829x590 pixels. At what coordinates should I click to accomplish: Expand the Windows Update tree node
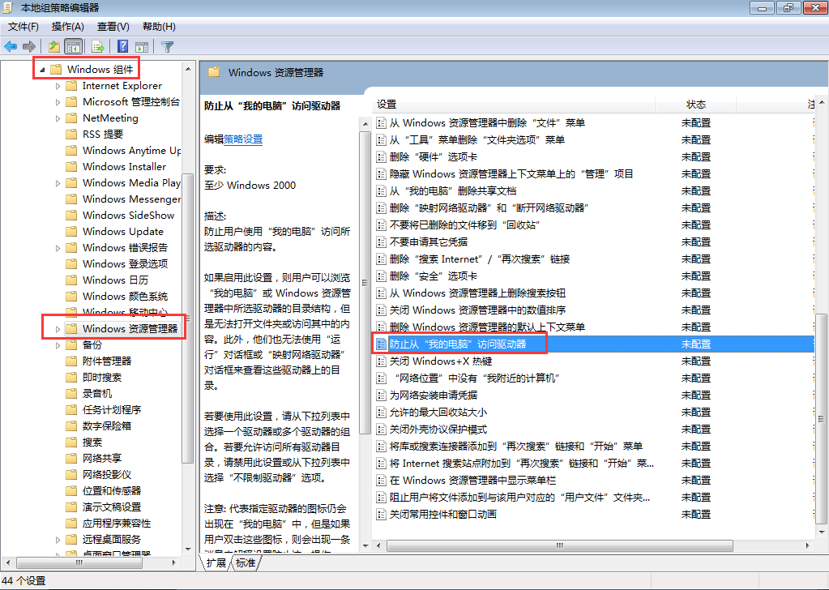tap(57, 231)
